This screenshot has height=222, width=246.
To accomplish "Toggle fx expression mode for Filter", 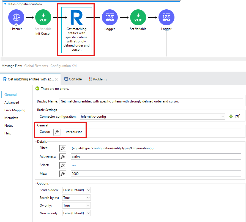I will tap(63, 148).
